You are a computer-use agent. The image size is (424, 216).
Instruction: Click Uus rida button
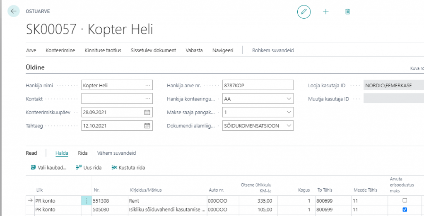coord(89,168)
